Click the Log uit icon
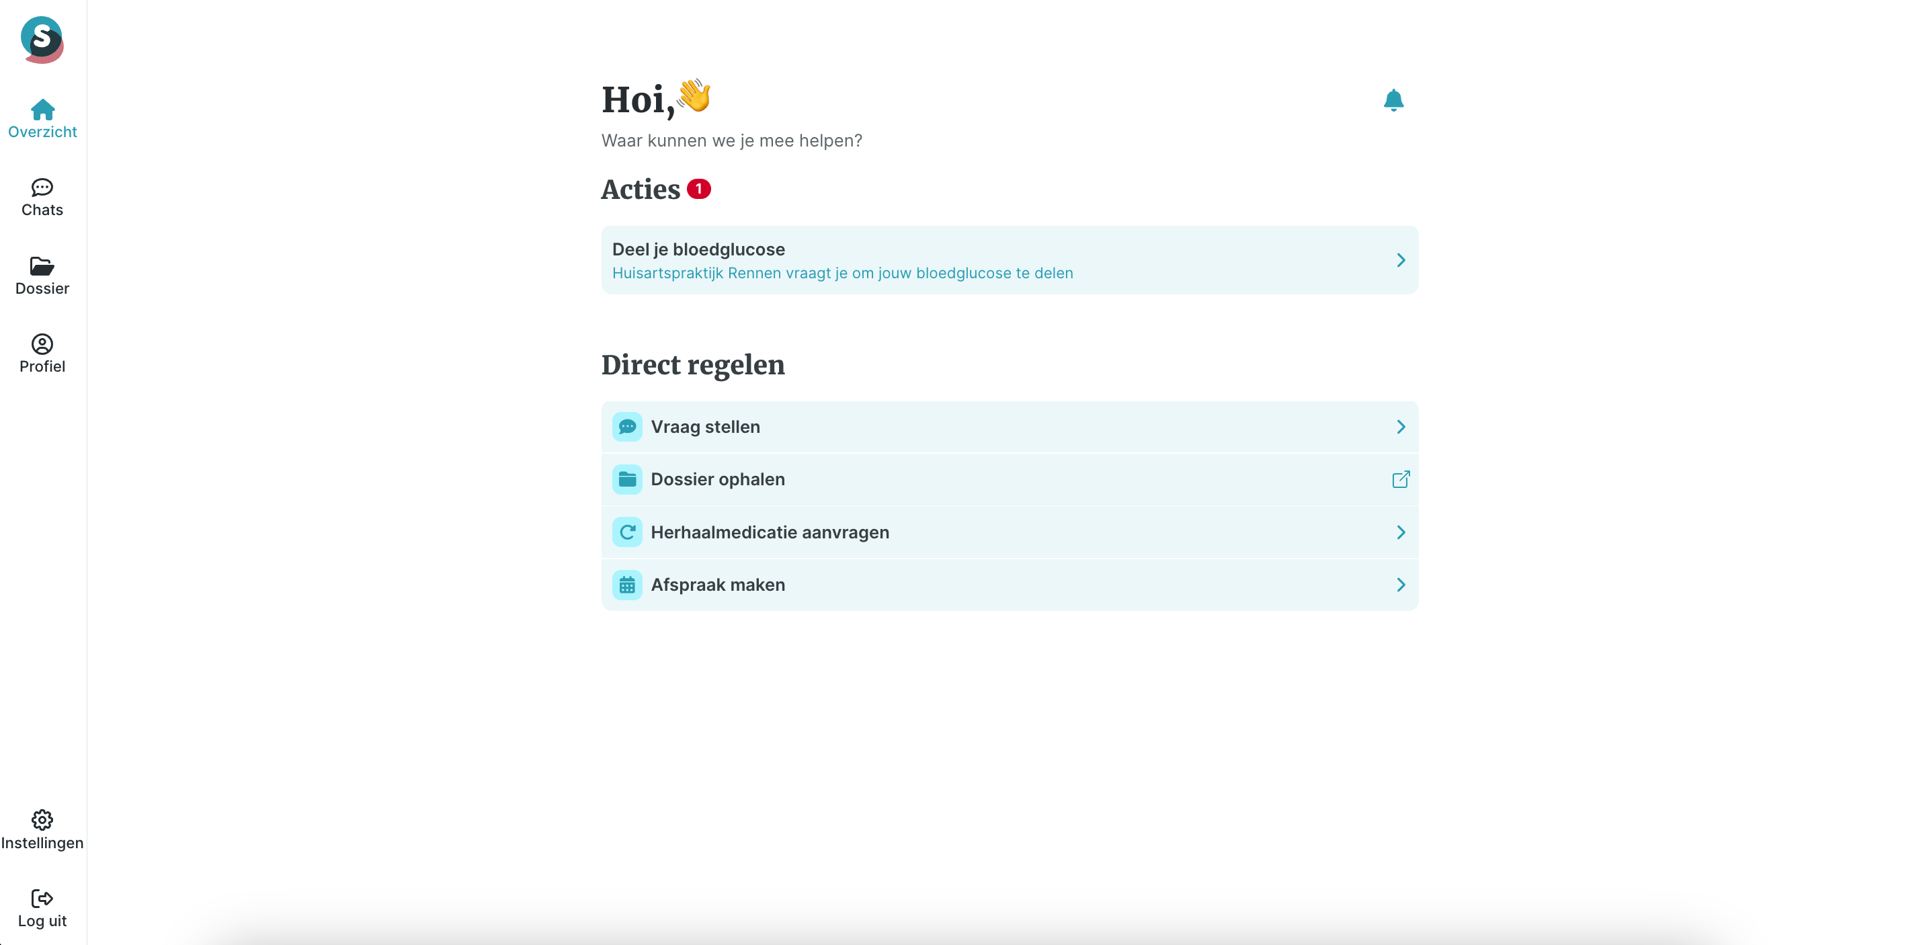The height and width of the screenshot is (945, 1929). pyautogui.click(x=42, y=898)
